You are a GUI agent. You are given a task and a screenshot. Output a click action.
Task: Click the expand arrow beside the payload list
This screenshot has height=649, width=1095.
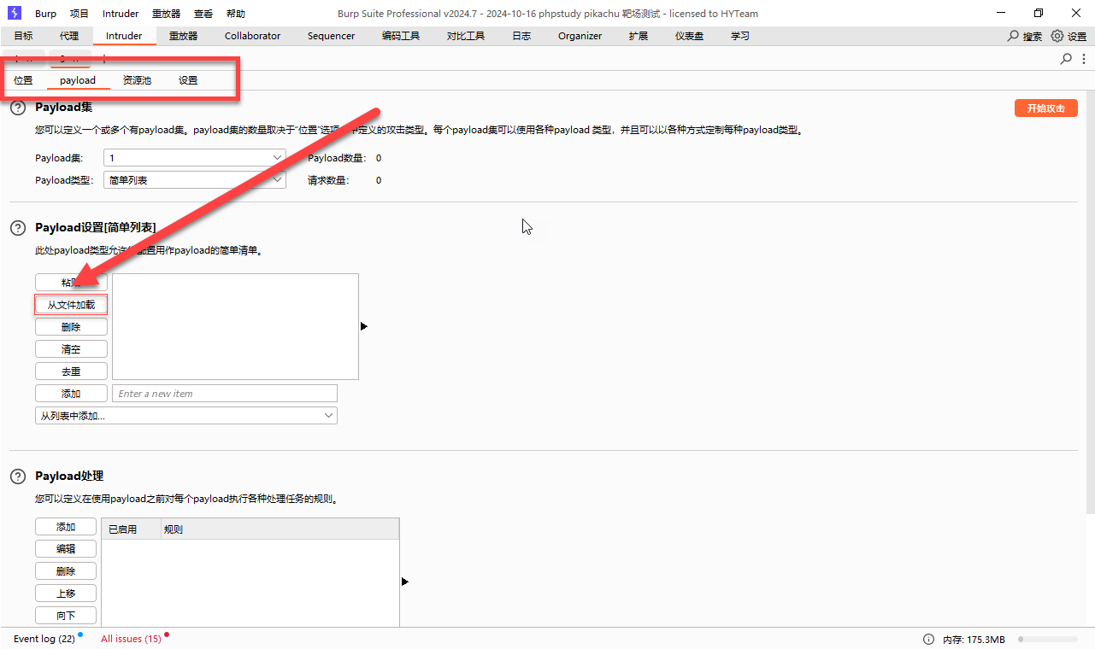pos(364,326)
